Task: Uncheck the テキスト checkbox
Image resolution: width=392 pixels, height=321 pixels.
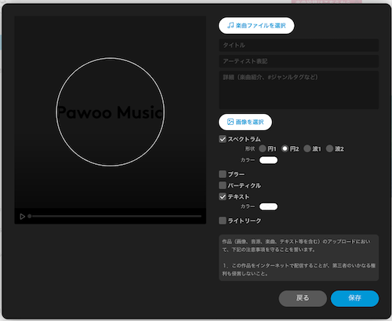Action: point(223,197)
